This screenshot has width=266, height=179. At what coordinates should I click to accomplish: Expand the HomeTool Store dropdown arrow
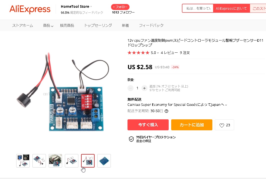coord(91,7)
